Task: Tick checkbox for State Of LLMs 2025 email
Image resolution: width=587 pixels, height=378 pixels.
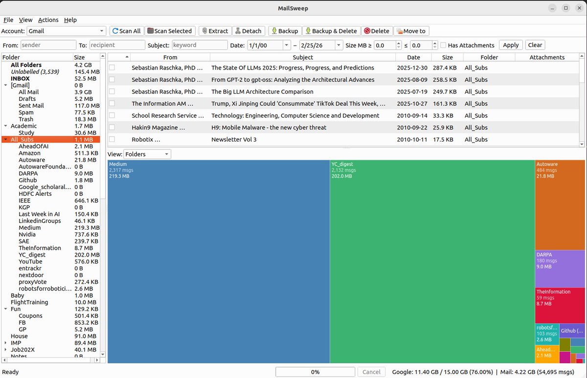Action: point(112,68)
